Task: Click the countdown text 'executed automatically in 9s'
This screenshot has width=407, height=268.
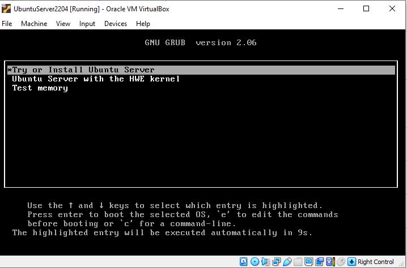Action: click(x=239, y=233)
